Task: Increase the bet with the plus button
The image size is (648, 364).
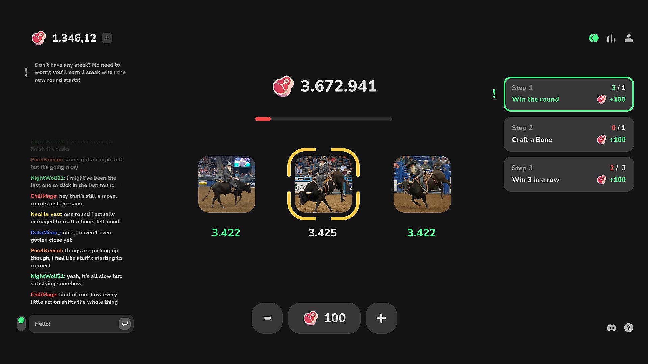Action: 381,318
